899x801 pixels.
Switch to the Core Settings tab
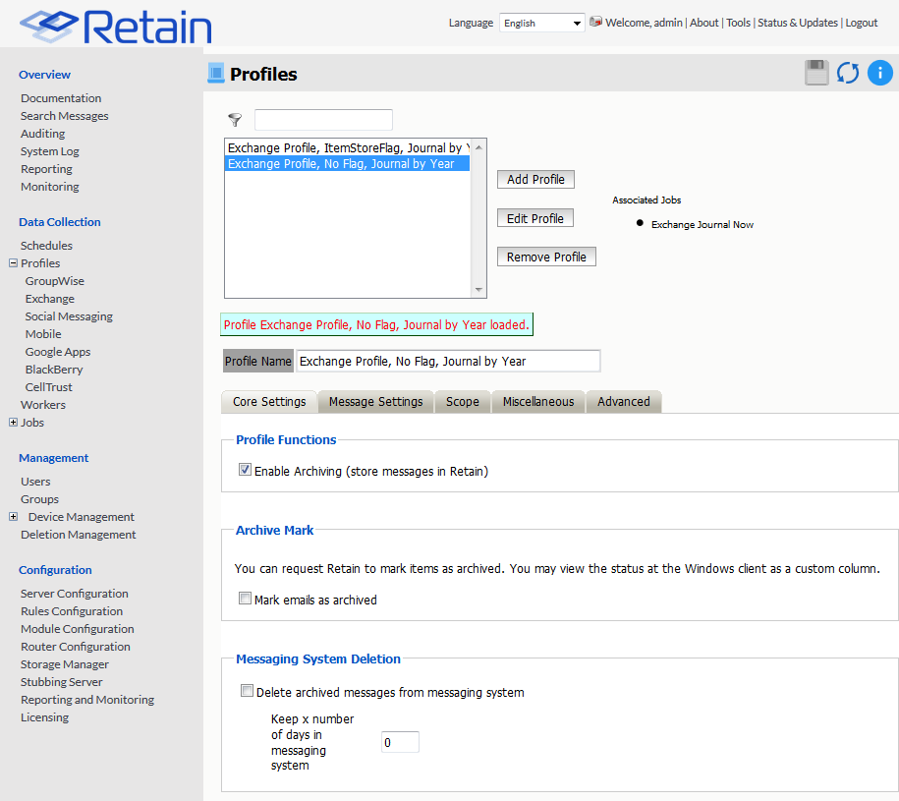(269, 402)
